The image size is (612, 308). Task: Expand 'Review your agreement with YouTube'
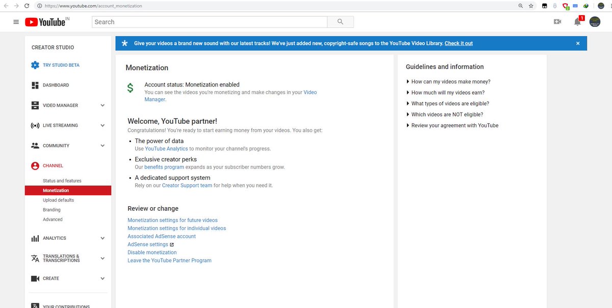click(x=452, y=125)
